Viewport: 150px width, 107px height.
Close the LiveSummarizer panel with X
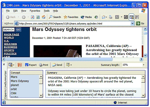[x=4, y=65]
